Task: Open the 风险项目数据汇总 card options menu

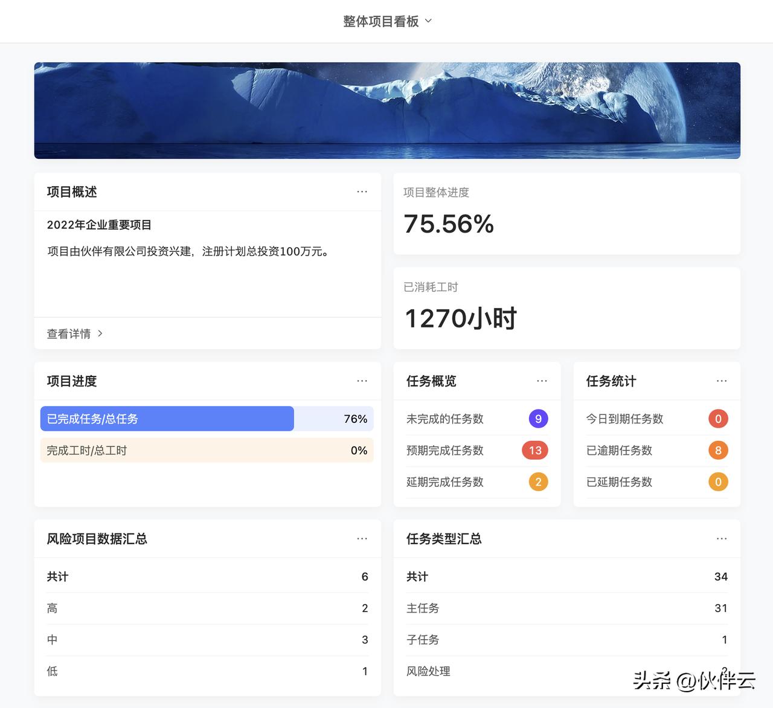Action: 362,538
